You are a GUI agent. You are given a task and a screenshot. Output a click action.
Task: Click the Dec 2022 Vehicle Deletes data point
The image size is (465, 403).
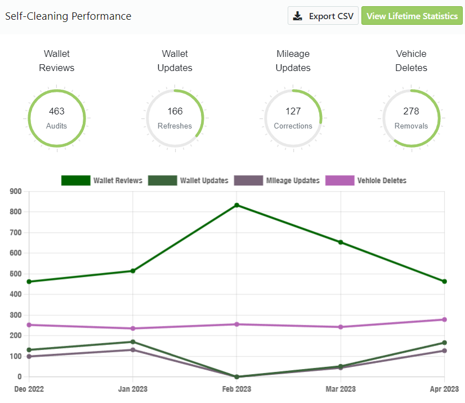pyautogui.click(x=29, y=325)
